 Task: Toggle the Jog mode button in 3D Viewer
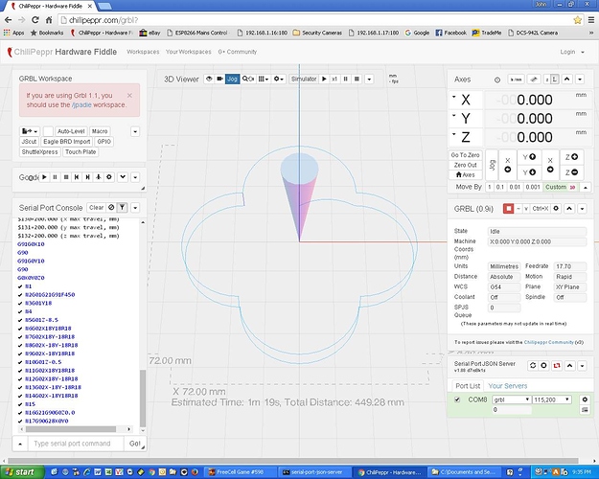pos(233,79)
